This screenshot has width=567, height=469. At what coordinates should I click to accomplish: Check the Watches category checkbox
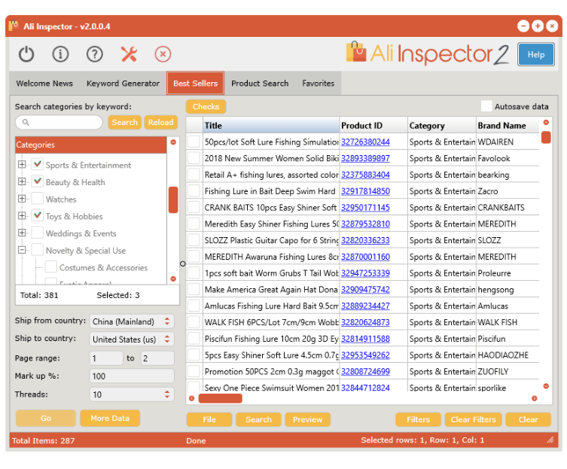tap(37, 199)
